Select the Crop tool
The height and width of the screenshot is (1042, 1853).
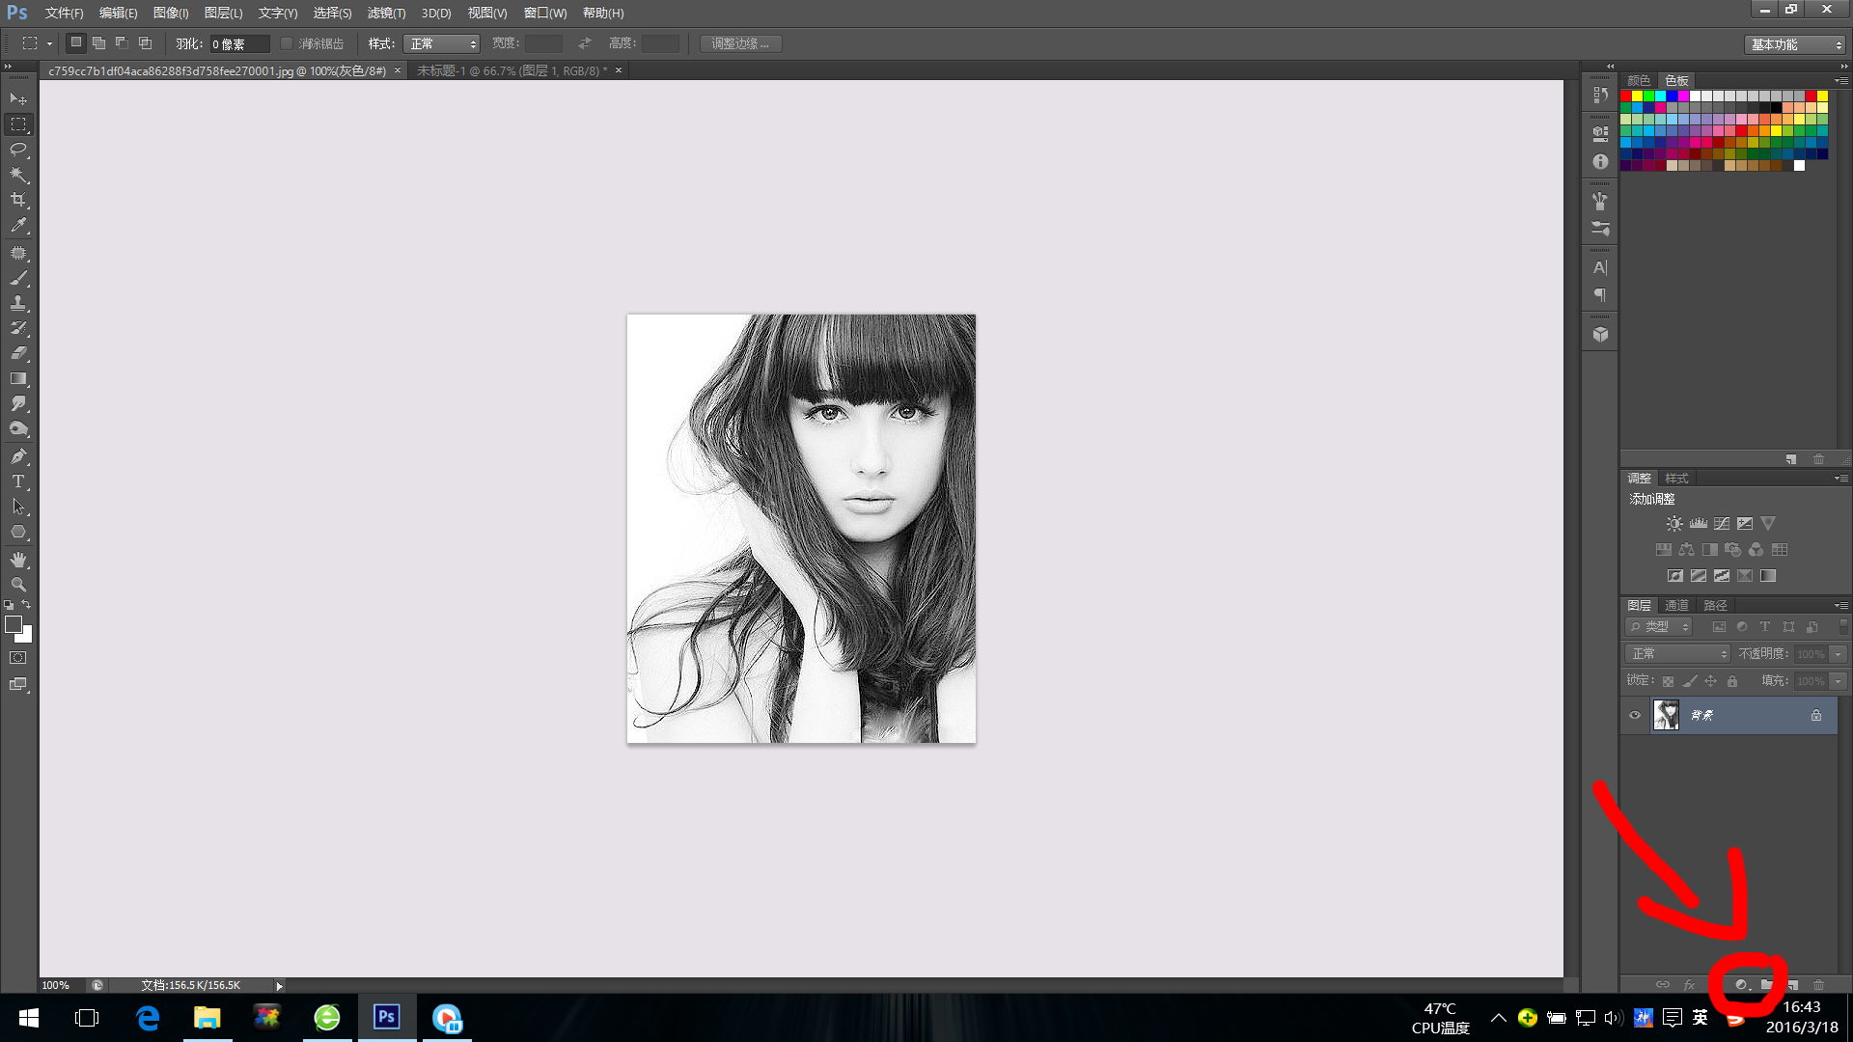point(18,200)
